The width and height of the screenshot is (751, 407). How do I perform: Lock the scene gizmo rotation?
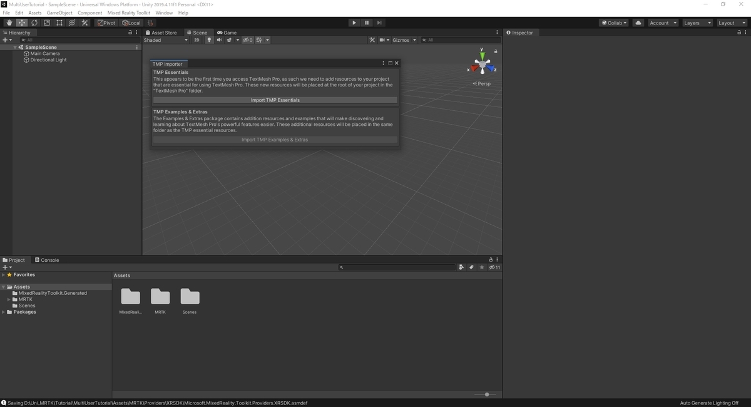(496, 51)
